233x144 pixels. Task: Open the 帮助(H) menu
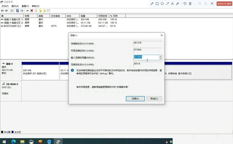36,6
